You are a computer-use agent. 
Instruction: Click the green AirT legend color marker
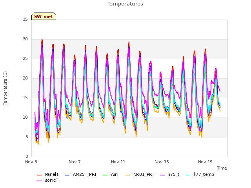(x=105, y=175)
